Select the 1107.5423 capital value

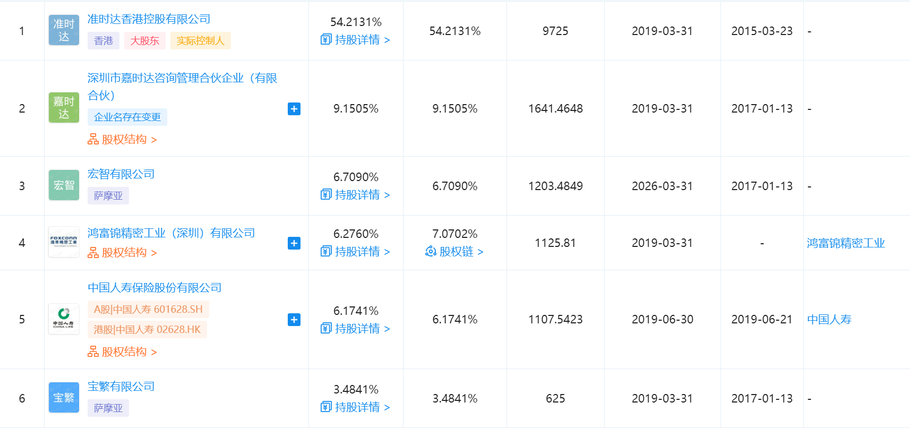click(x=555, y=320)
